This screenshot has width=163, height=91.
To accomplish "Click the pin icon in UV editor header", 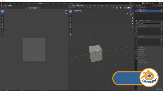I will click(40, 8).
